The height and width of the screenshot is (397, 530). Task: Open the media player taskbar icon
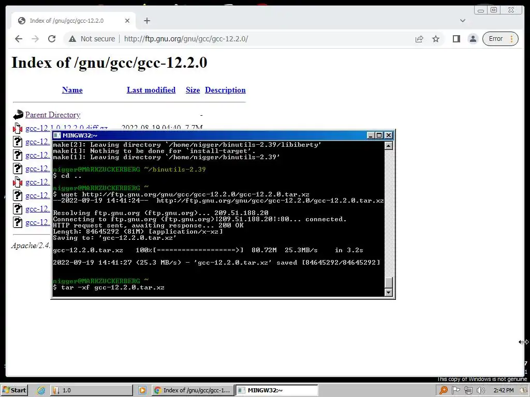click(x=142, y=390)
